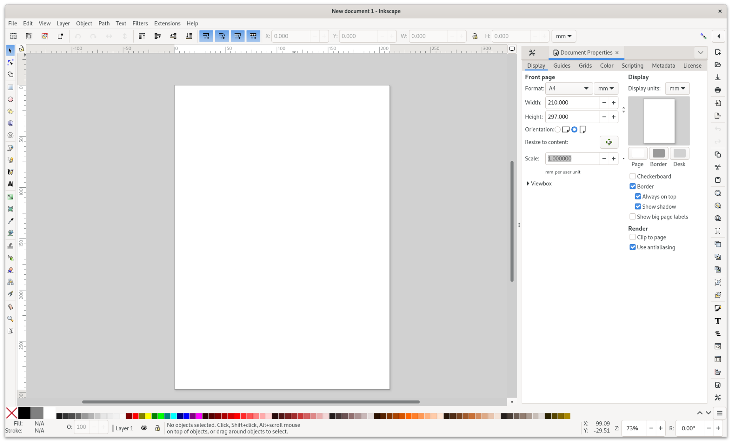Close the Document Properties tab
The image size is (732, 443).
pos(616,53)
